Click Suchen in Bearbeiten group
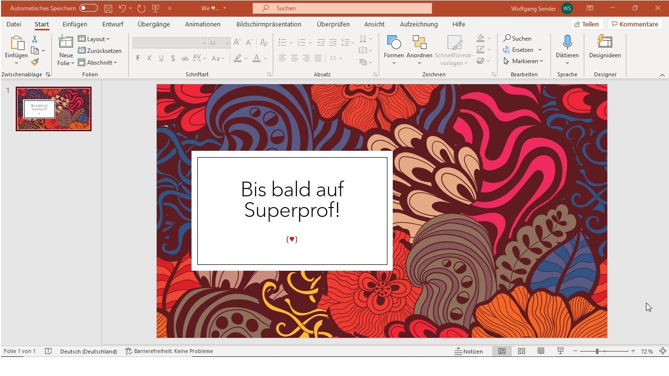The image size is (669, 376). [517, 38]
